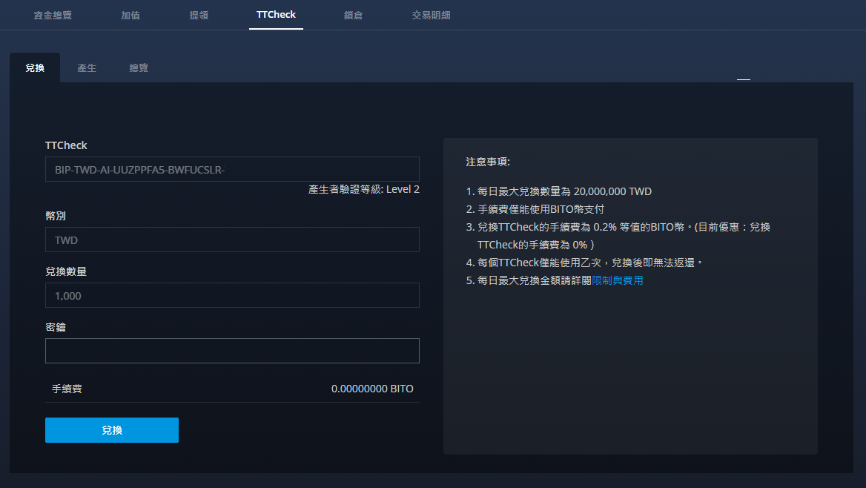Open the 資金總覽 tab

point(53,15)
